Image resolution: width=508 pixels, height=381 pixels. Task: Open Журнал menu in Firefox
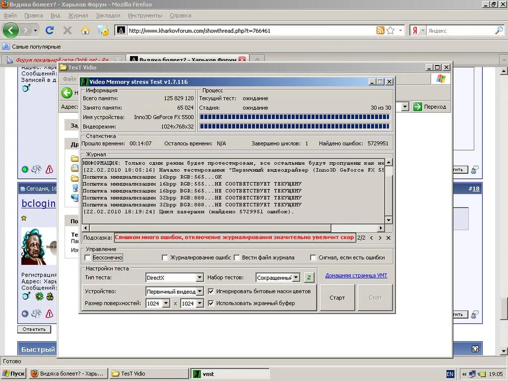[78, 15]
